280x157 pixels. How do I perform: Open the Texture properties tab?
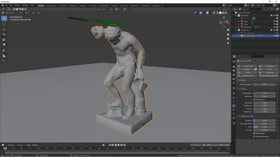click(234, 123)
